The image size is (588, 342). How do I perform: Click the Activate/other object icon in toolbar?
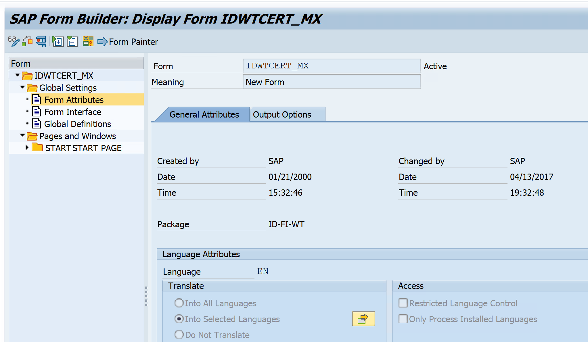coord(27,41)
